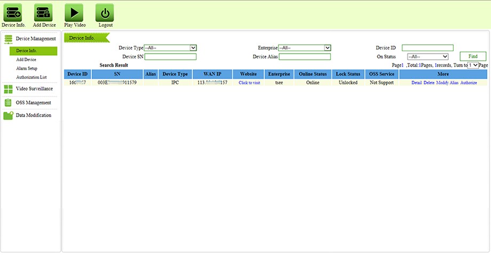Open the Enterprise dropdown list
This screenshot has height=255, width=491.
pos(305,48)
